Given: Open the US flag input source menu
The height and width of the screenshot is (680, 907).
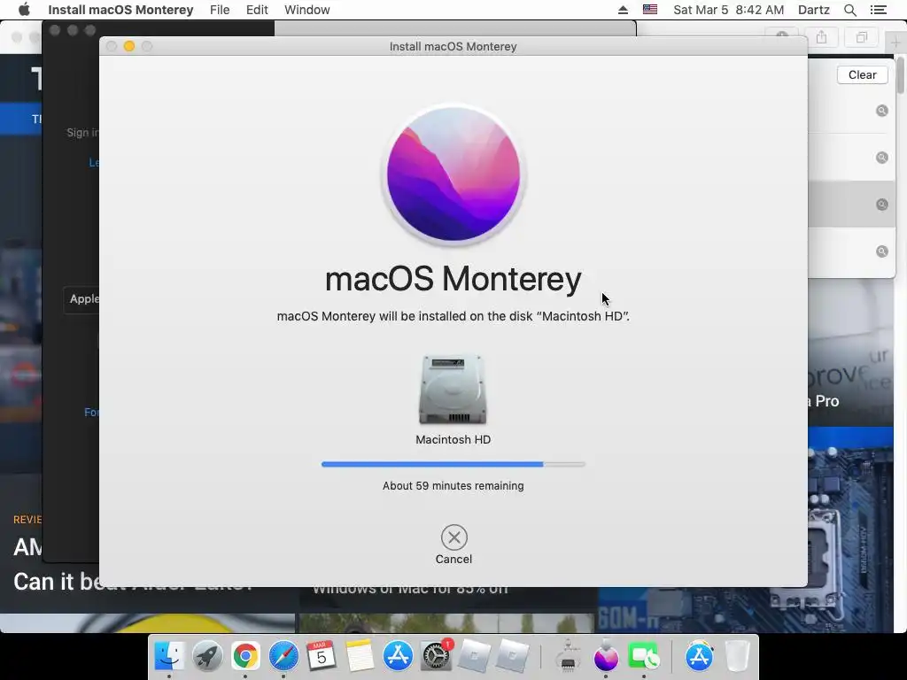Looking at the screenshot, I should 650,10.
